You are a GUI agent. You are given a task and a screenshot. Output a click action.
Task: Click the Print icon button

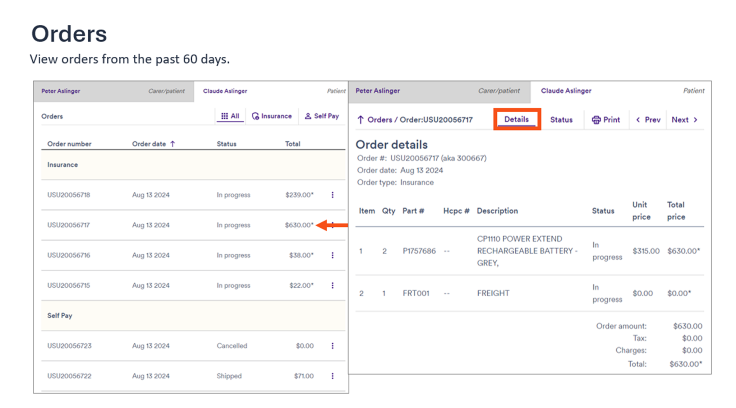pos(596,120)
